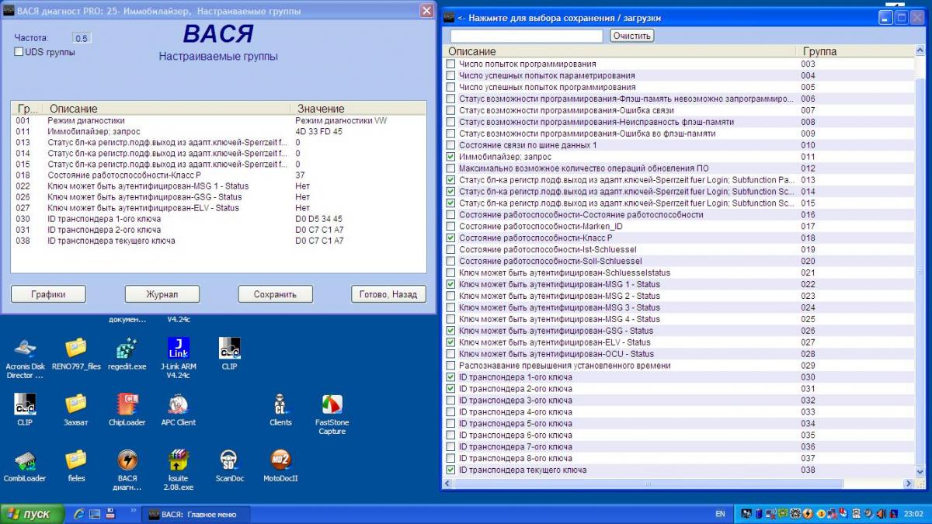The width and height of the screenshot is (932, 524).
Task: Click the group filter text field beside Очистить
Action: click(527, 36)
